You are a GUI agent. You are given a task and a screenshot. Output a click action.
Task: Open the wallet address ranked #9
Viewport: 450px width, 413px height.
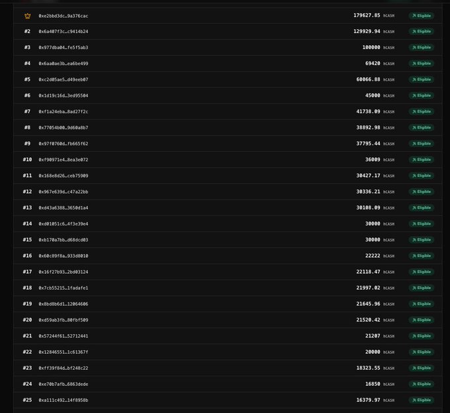point(64,144)
